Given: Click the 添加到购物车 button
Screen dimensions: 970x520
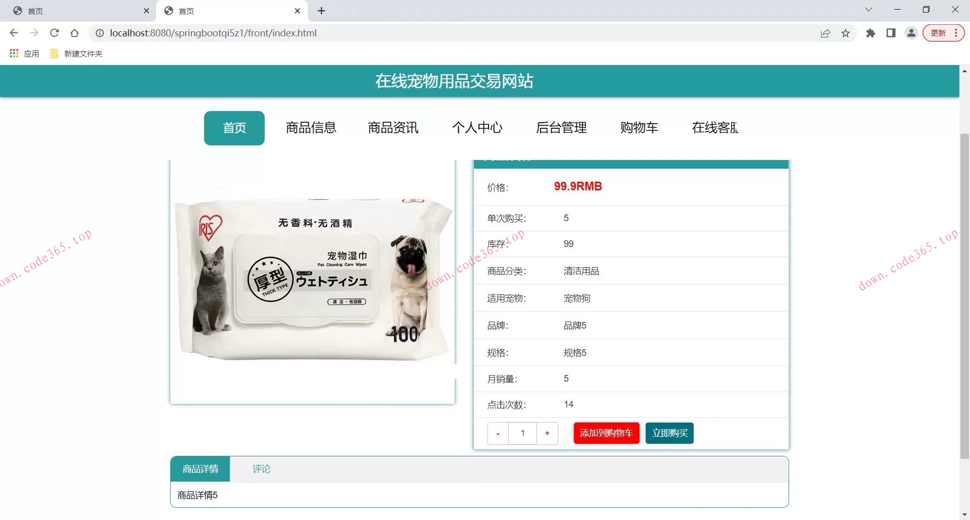Looking at the screenshot, I should 606,433.
